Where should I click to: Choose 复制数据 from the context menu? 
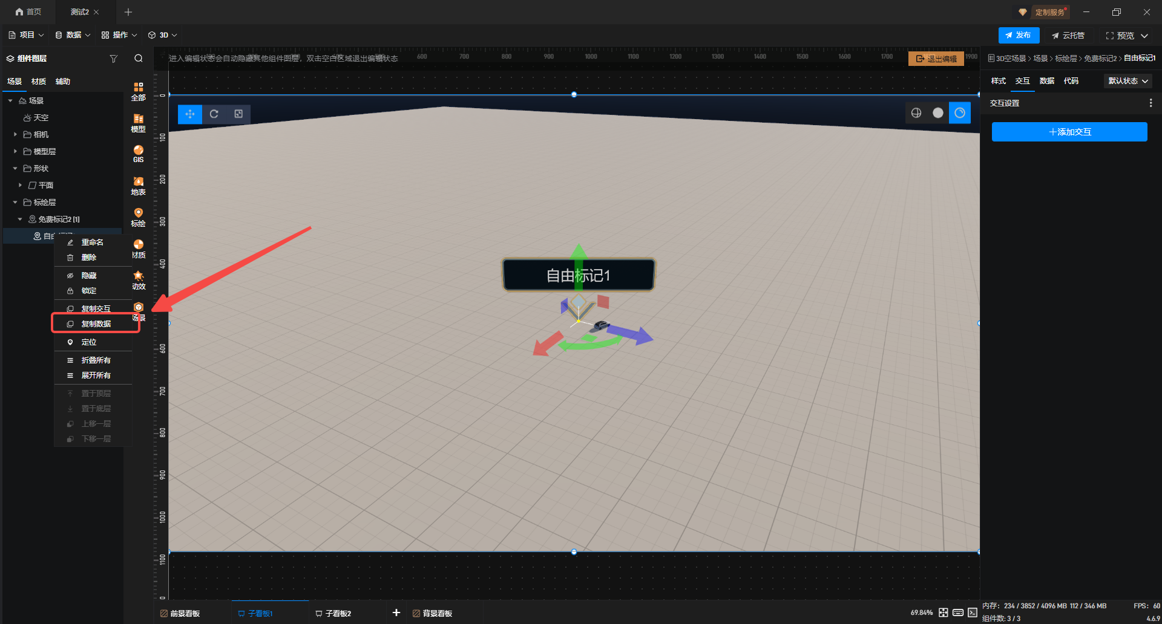[x=96, y=324]
